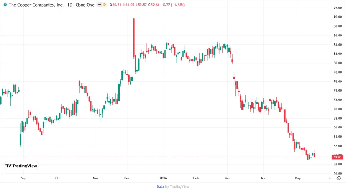346x191 pixels.
Task: Click the 2026 time axis label
Action: 163,178
